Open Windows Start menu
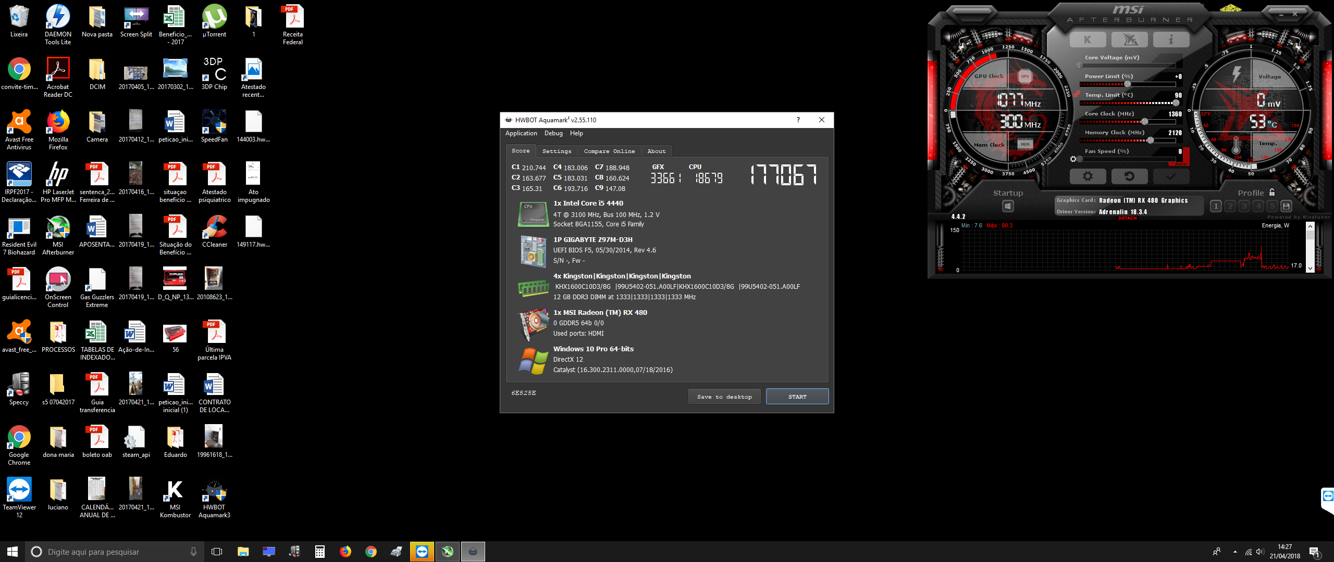The width and height of the screenshot is (1334, 562). [13, 552]
